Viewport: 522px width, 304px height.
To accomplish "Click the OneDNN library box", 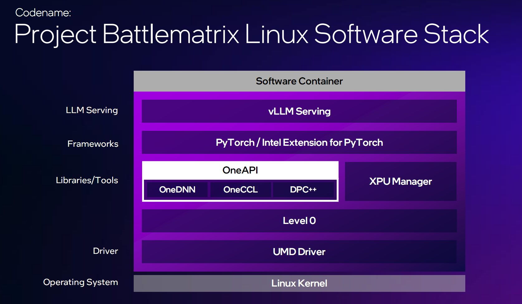I will point(177,190).
